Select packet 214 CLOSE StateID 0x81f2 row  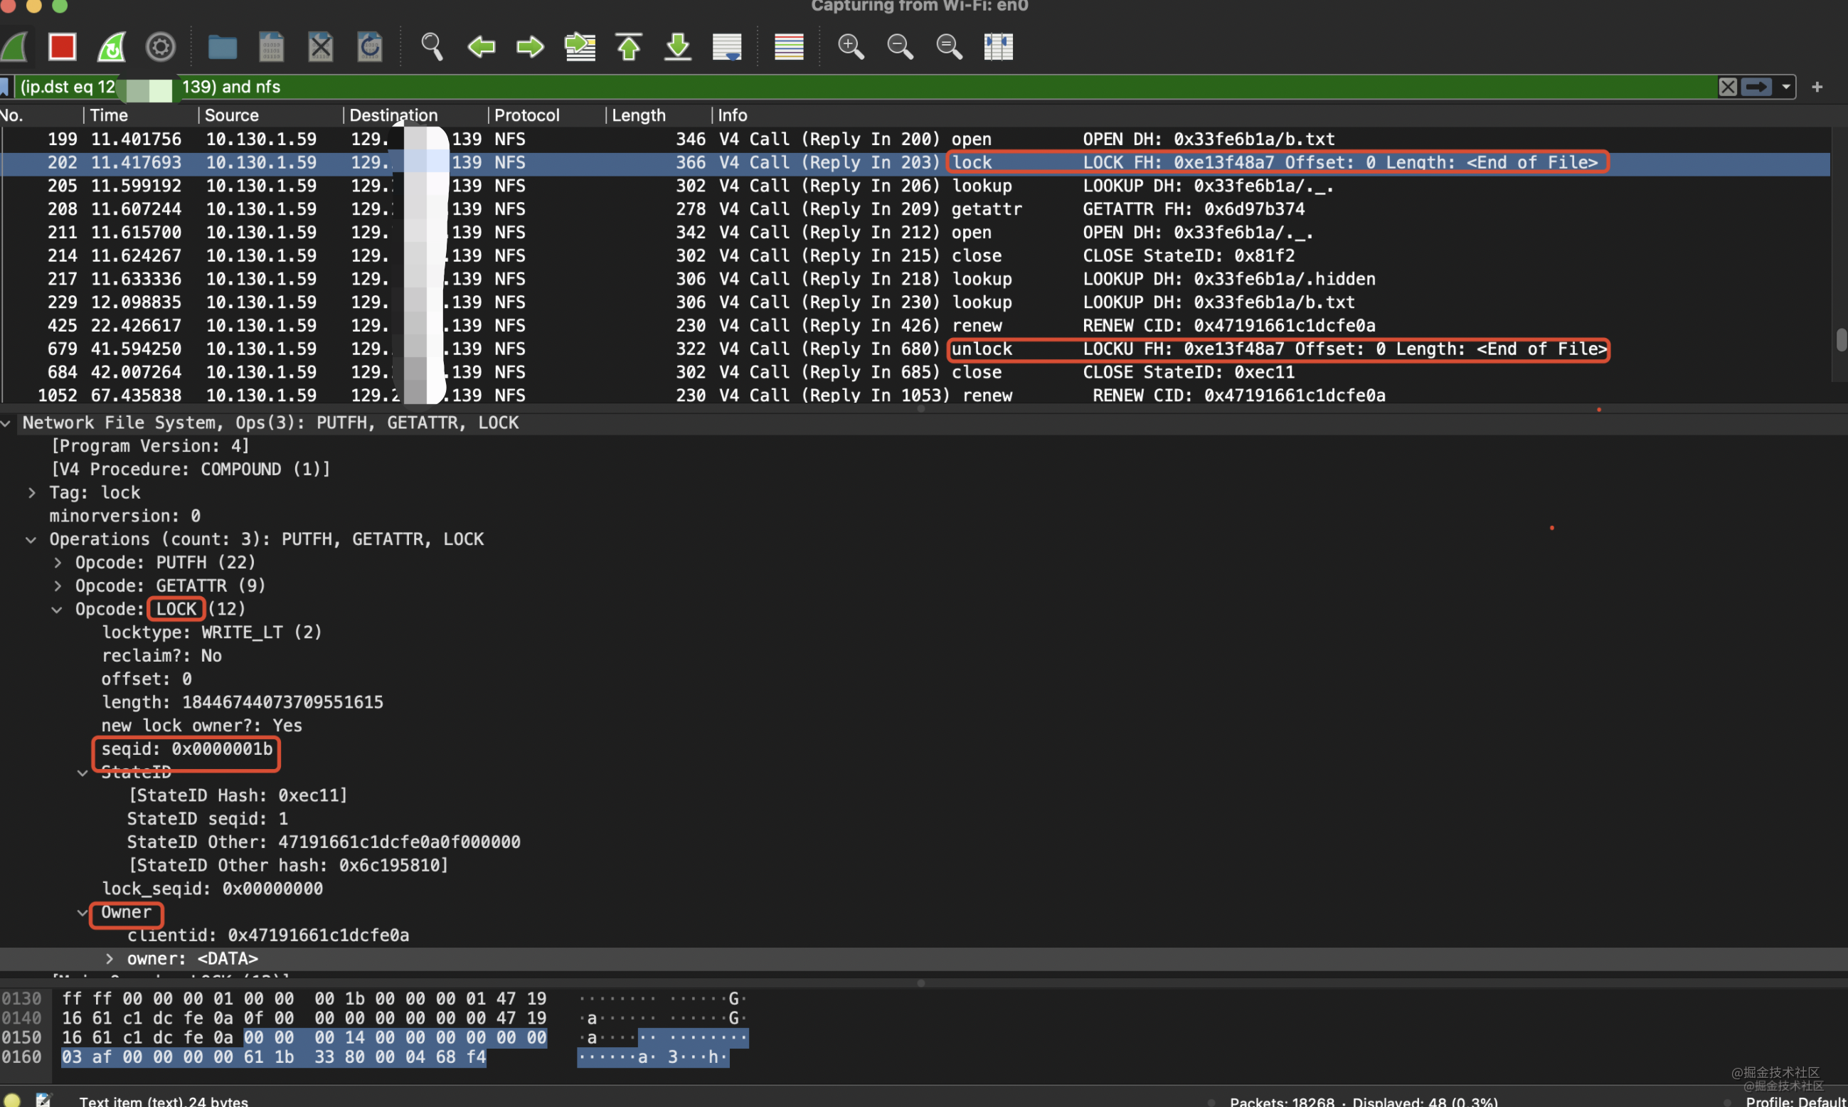915,256
